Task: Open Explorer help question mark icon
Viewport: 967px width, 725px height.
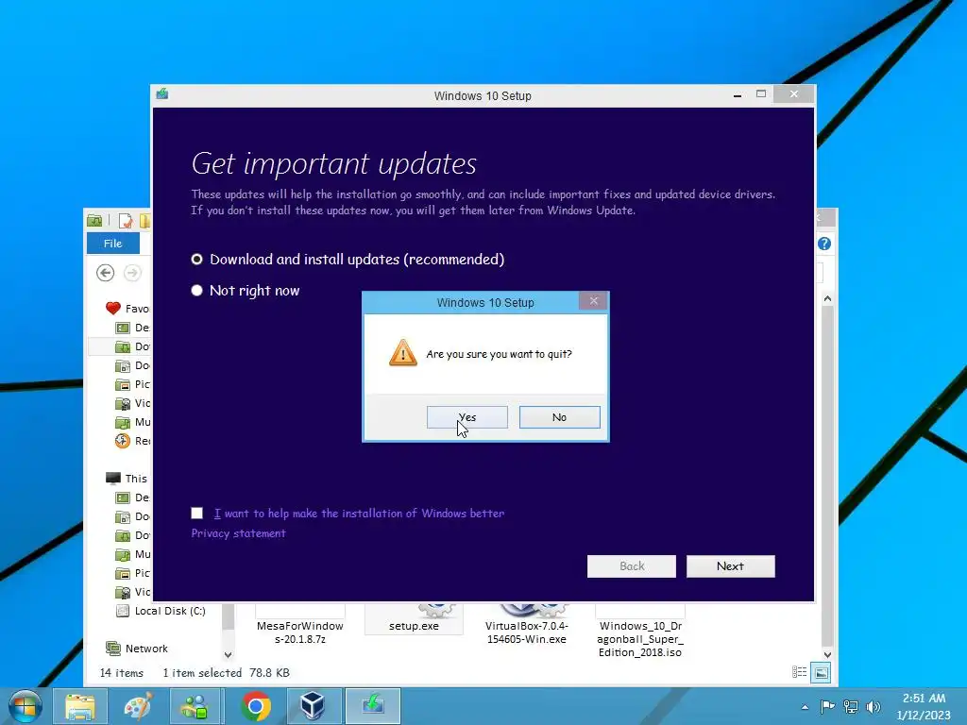Action: coord(823,244)
